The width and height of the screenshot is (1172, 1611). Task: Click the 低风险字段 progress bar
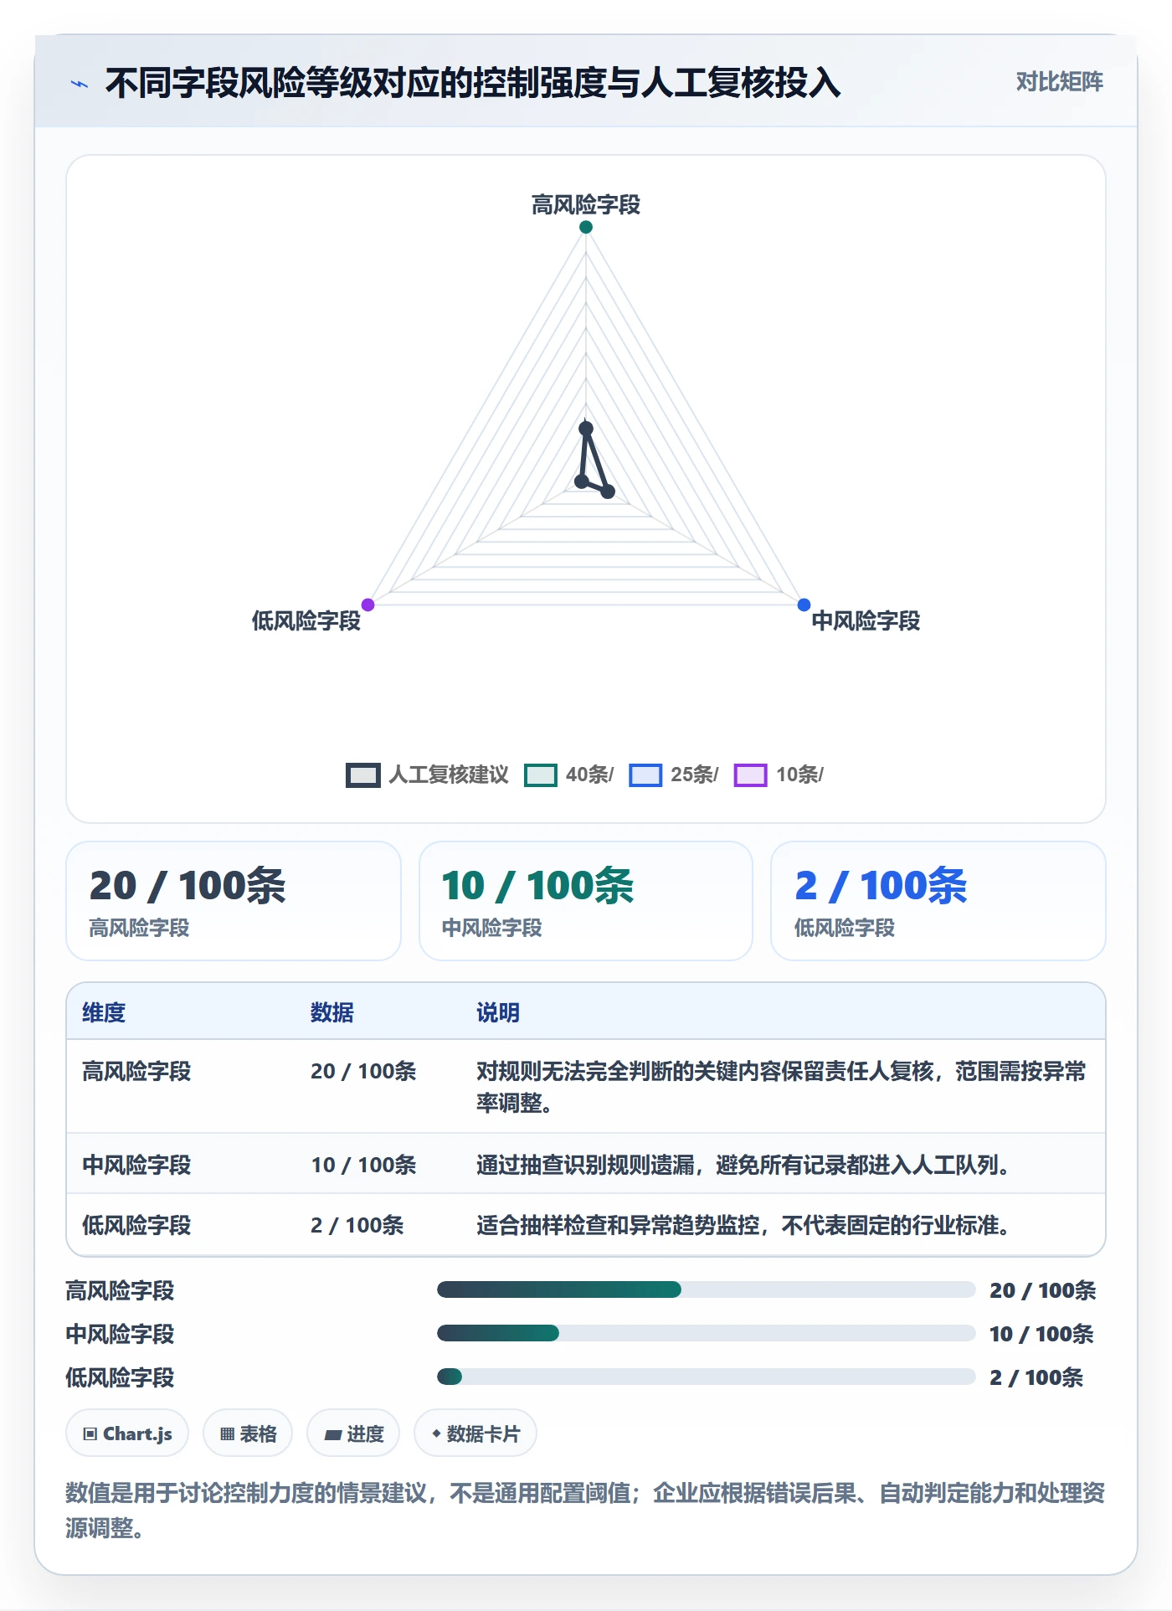[707, 1377]
